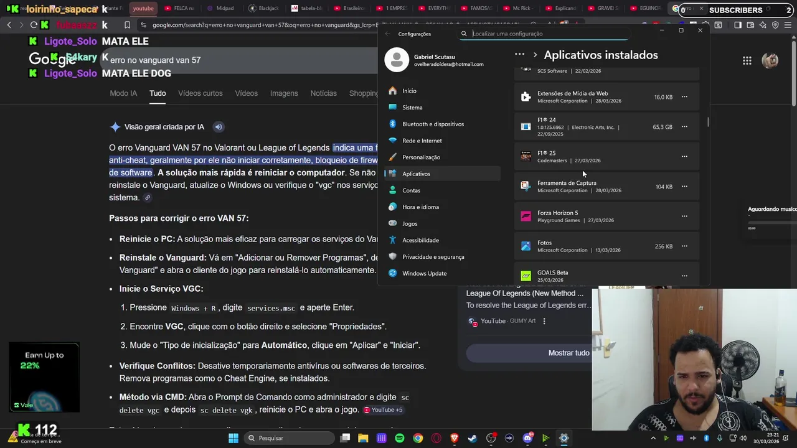The height and width of the screenshot is (448, 797).
Task: Click the Ferramenta de Captura app icon
Action: click(526, 187)
